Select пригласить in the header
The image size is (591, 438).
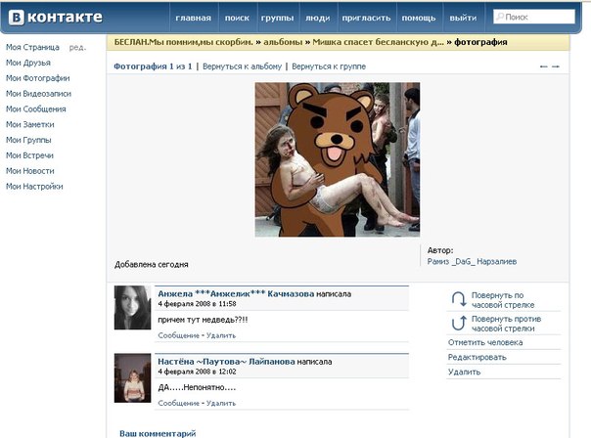366,18
